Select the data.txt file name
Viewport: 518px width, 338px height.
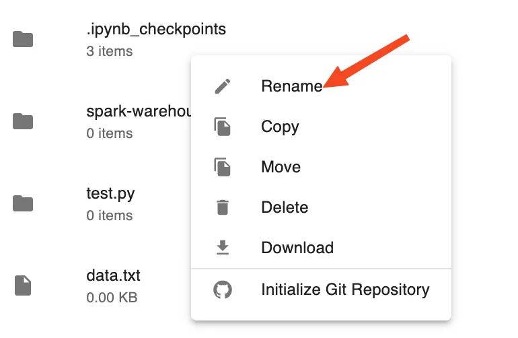click(113, 275)
